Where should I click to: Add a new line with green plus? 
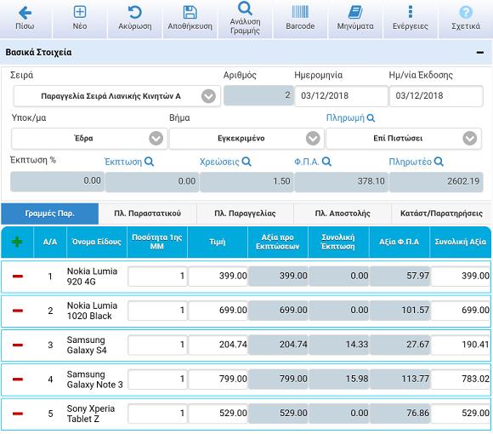click(x=17, y=242)
